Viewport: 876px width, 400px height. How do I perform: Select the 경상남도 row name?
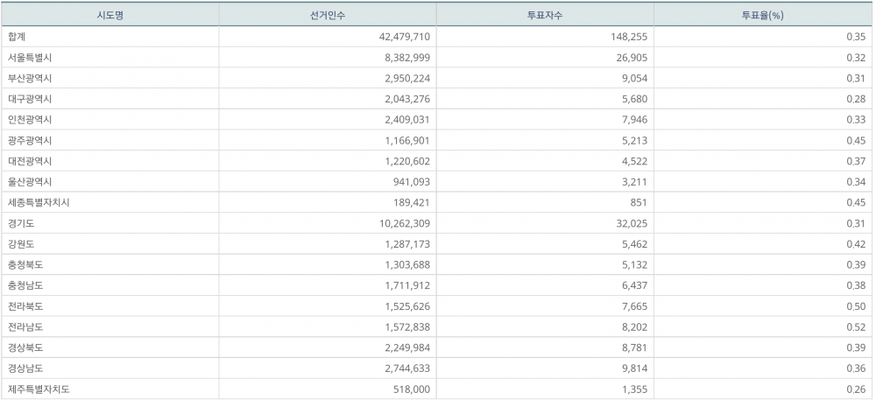25,368
